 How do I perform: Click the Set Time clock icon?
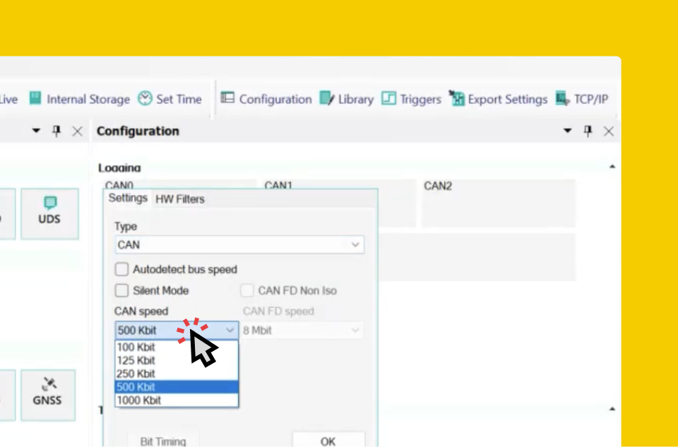click(145, 99)
